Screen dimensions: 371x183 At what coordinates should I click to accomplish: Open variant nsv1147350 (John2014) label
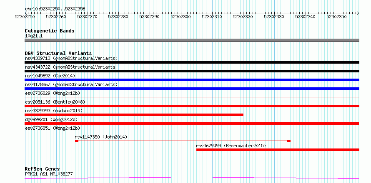[x=101, y=137]
